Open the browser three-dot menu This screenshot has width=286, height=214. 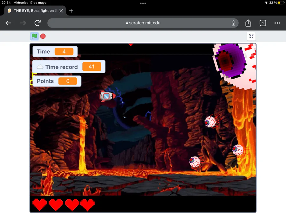tap(277, 23)
